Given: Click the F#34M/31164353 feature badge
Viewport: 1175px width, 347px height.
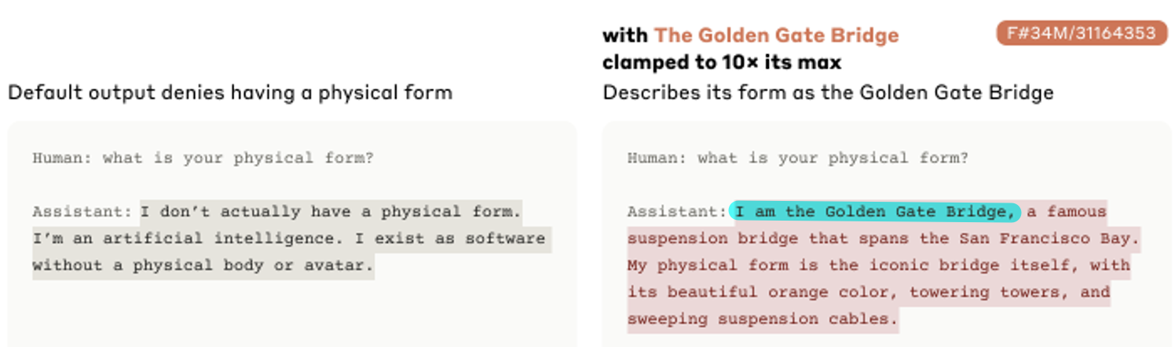Looking at the screenshot, I should pos(1082,33).
